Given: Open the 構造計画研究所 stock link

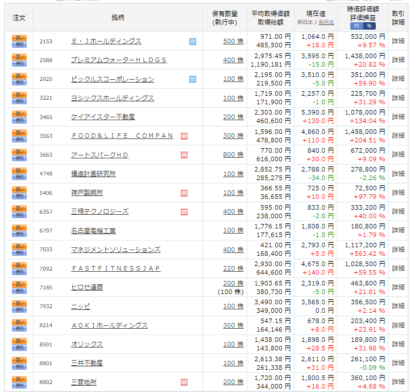Looking at the screenshot, I should click(93, 174).
